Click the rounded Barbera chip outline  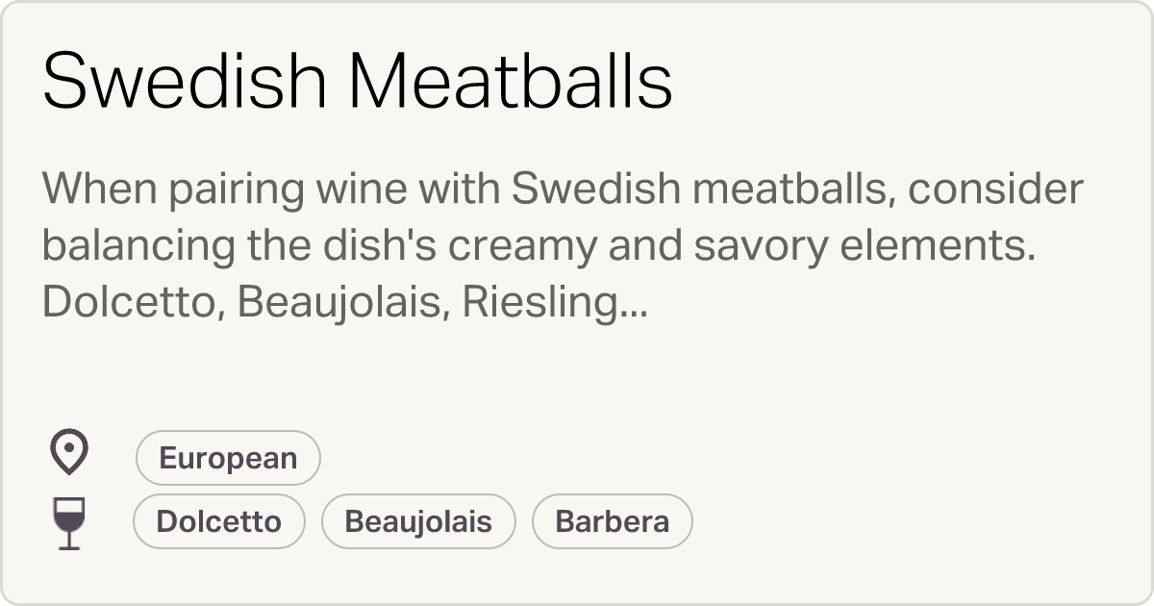[612, 520]
